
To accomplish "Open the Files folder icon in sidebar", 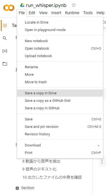I will click(x=5, y=64).
